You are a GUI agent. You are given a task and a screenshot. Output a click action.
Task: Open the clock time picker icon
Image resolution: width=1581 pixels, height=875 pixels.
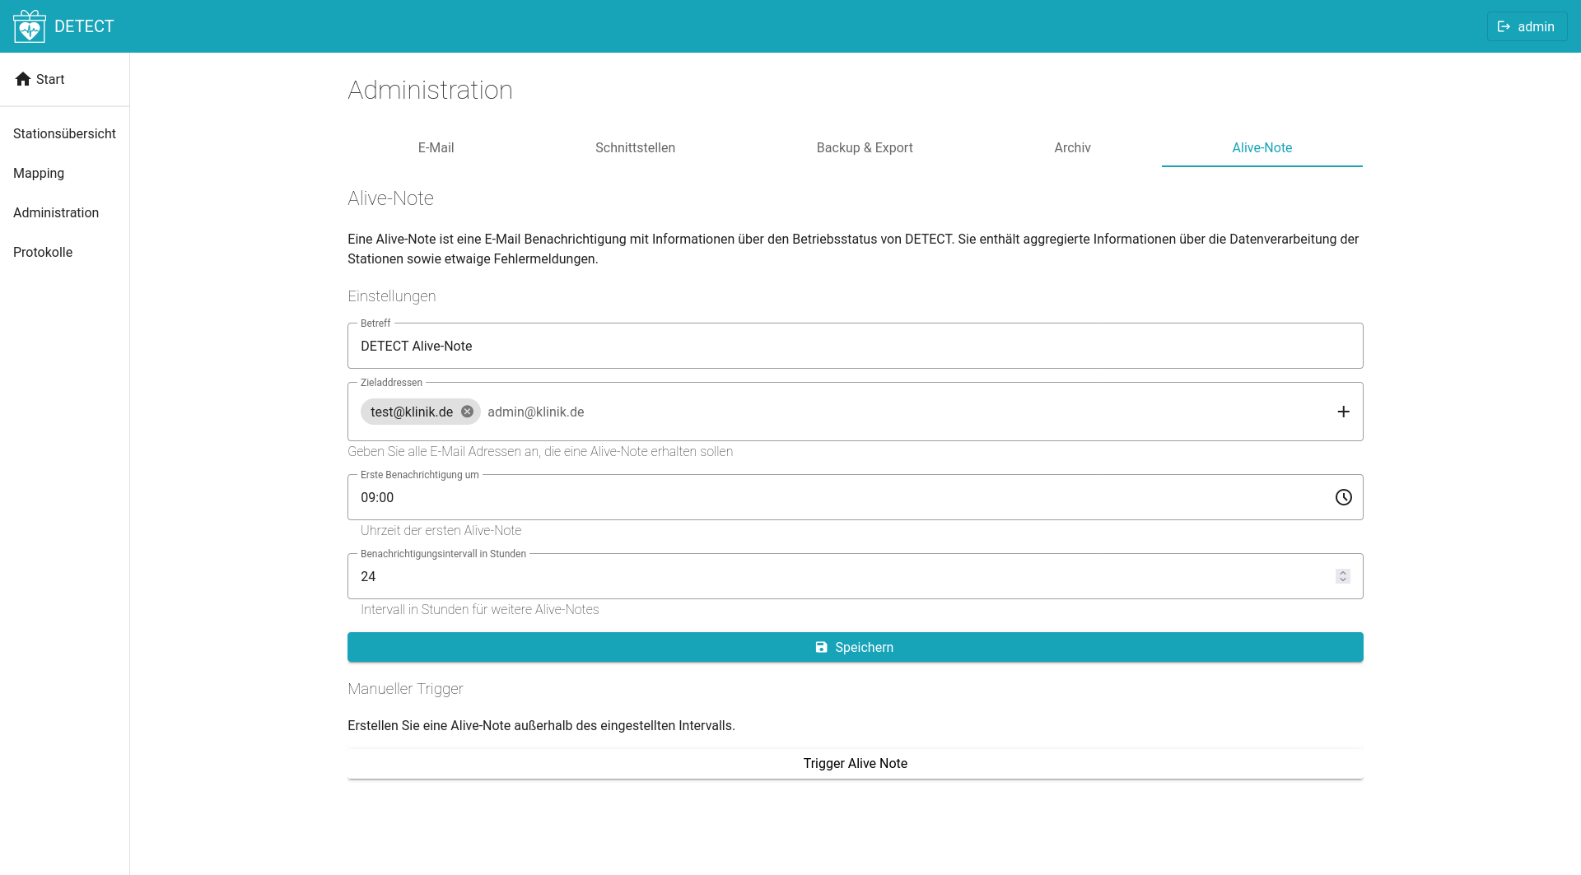1343,497
